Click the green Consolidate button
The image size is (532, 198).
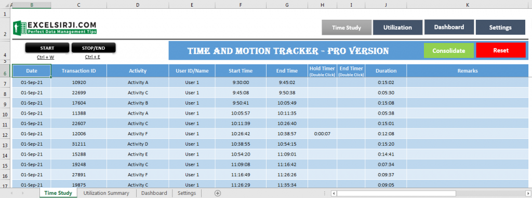point(448,50)
